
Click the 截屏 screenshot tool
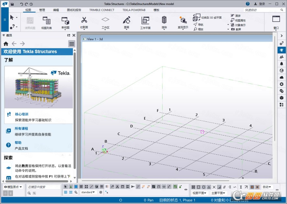pyautogui.click(x=236, y=29)
